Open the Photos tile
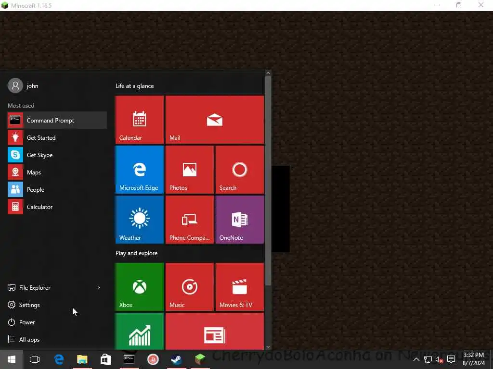Screen dimensions: 493x369 [x=190, y=170]
